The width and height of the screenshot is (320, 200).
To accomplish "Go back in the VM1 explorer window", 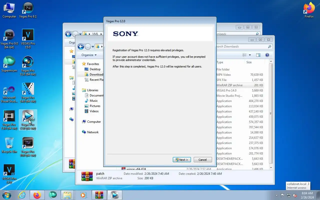I will 68,34.
